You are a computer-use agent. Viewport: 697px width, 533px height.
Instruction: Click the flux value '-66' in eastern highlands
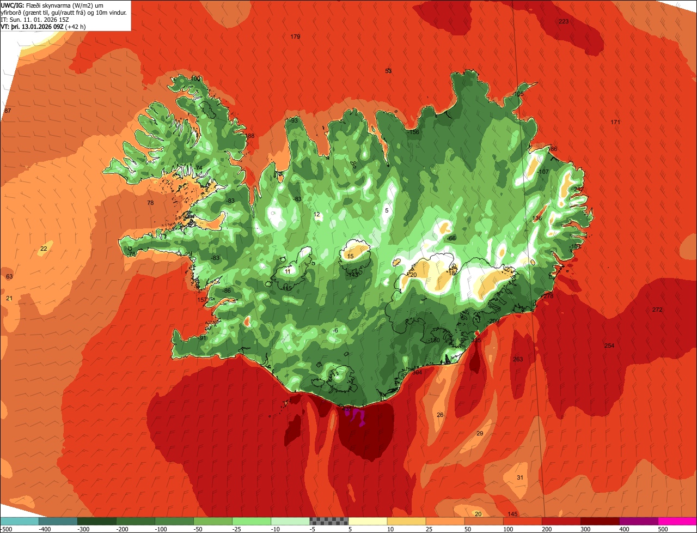point(451,238)
